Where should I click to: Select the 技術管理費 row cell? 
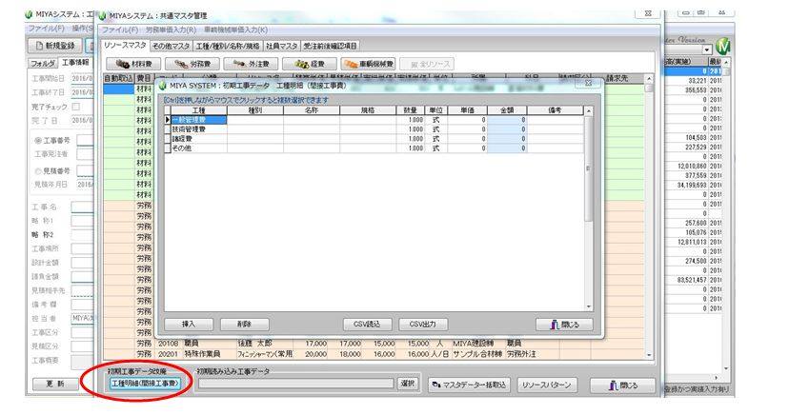coord(199,129)
